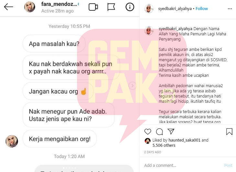Like the post with the heart icon

tap(148, 132)
